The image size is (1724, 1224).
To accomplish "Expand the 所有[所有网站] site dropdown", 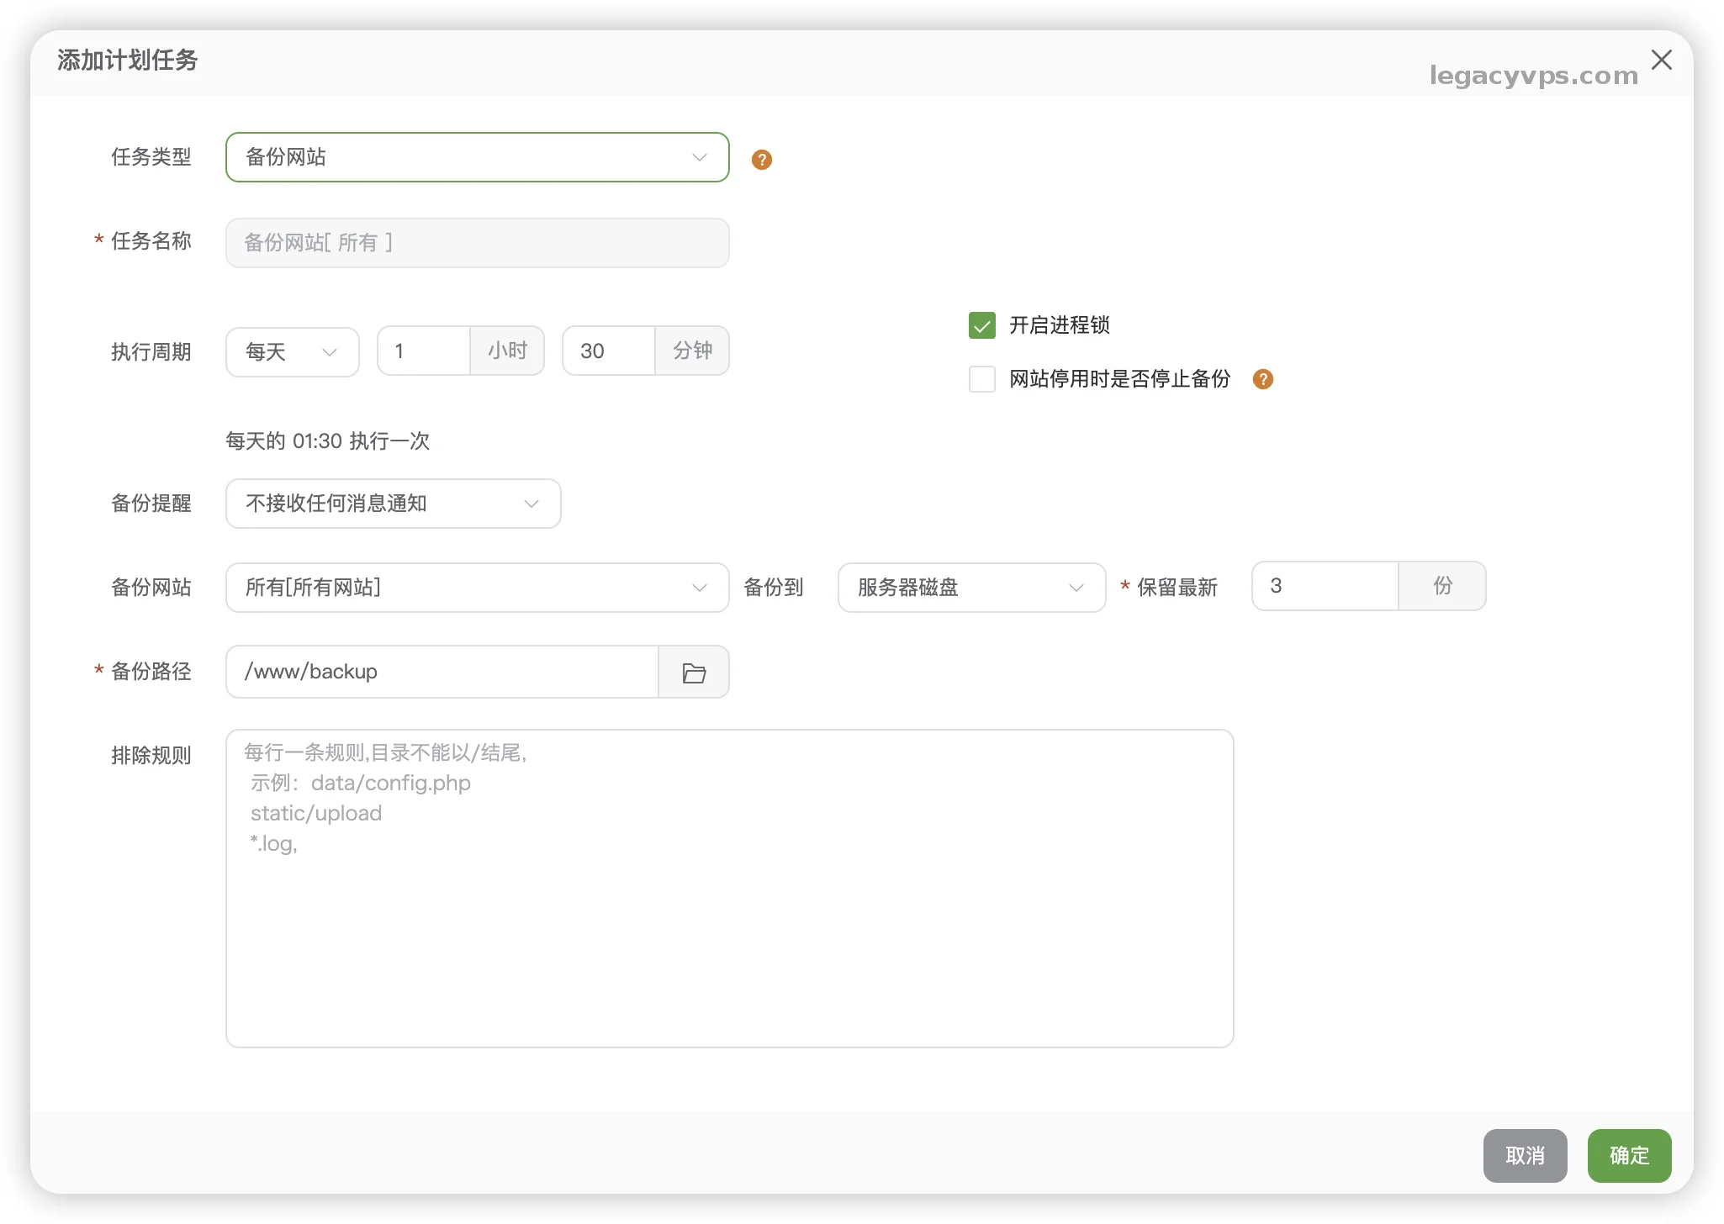I will [x=477, y=588].
